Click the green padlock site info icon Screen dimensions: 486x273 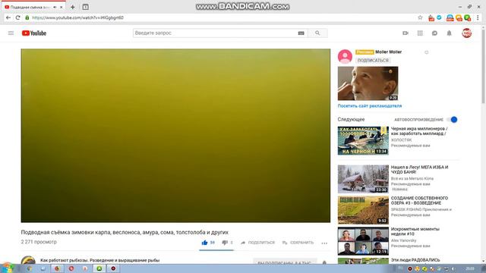pos(27,17)
